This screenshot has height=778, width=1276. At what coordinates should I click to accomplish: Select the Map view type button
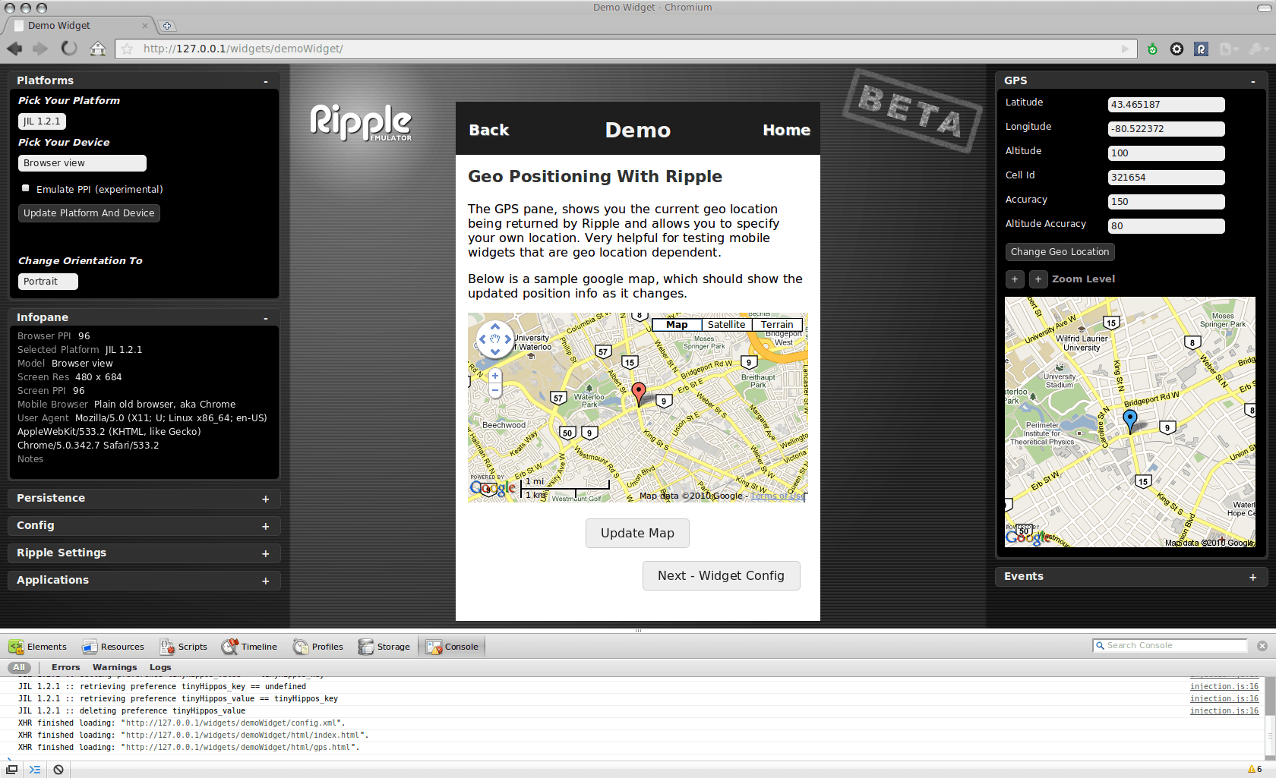pyautogui.click(x=677, y=324)
